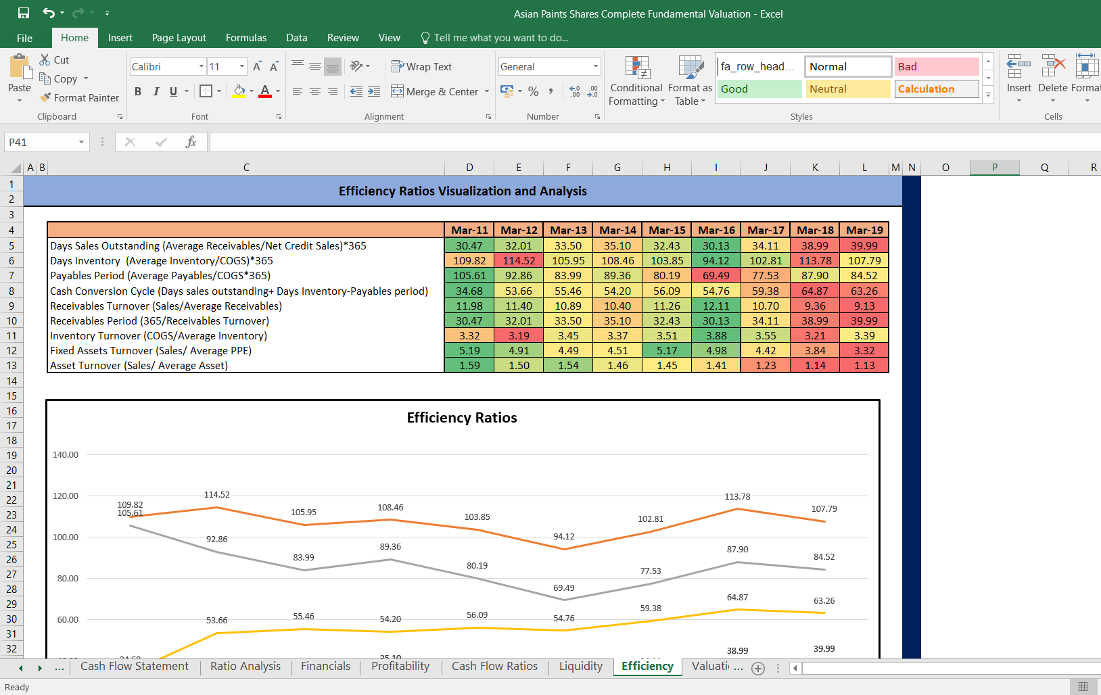Viewport: 1101px width, 695px height.
Task: Align cell text to the left
Action: click(298, 91)
